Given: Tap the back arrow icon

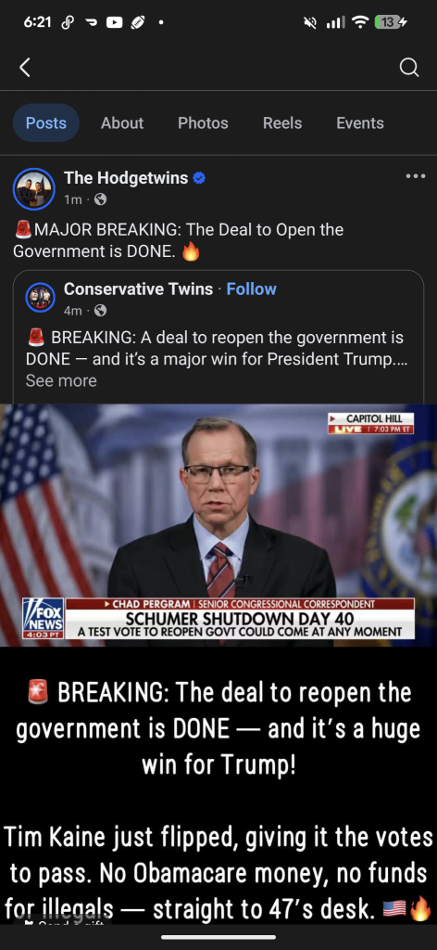Looking at the screenshot, I should pyautogui.click(x=25, y=67).
